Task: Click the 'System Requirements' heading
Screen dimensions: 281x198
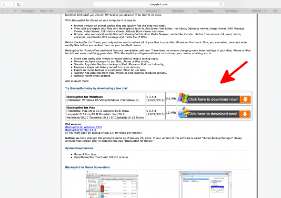Action: pyautogui.click(x=79, y=148)
